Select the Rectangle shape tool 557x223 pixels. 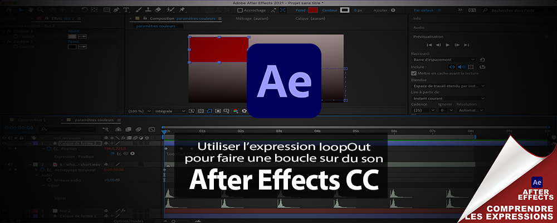[106, 10]
